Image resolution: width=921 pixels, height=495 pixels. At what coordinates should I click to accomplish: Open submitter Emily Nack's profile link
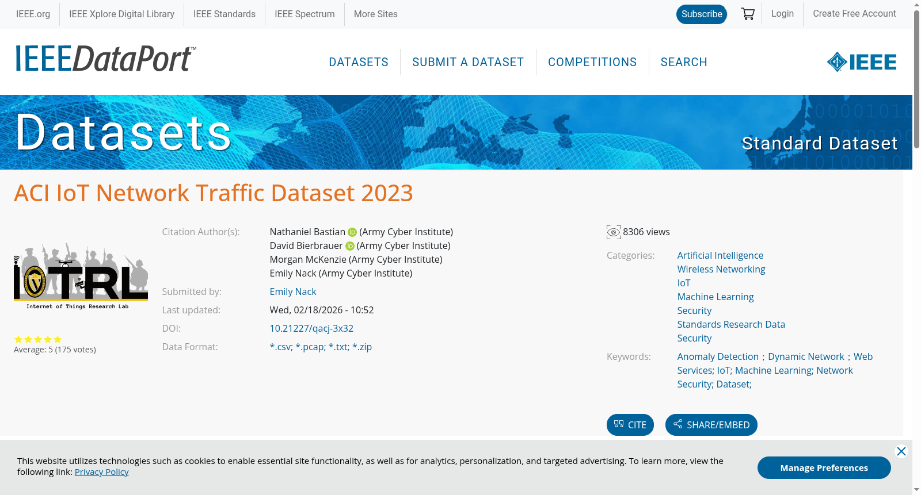pos(293,292)
